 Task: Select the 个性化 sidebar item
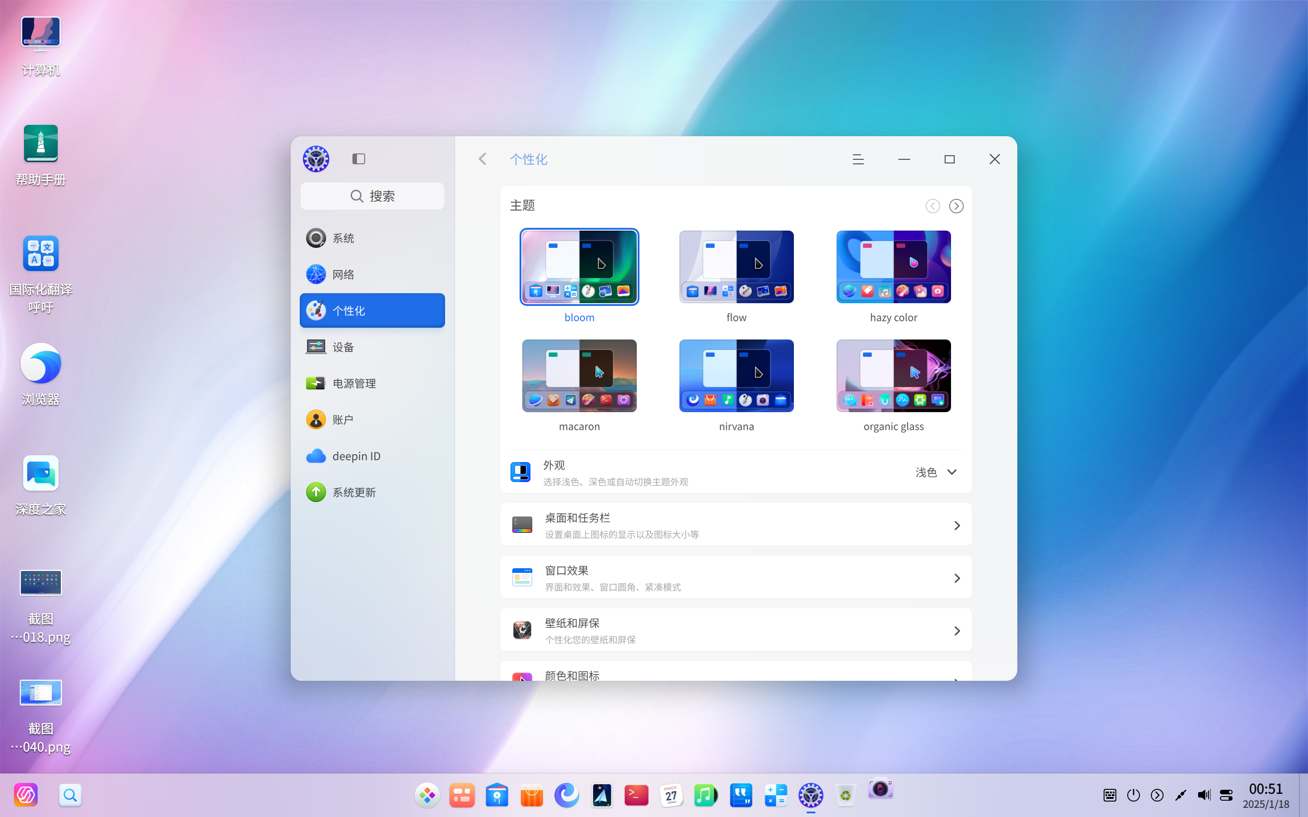[x=372, y=310]
